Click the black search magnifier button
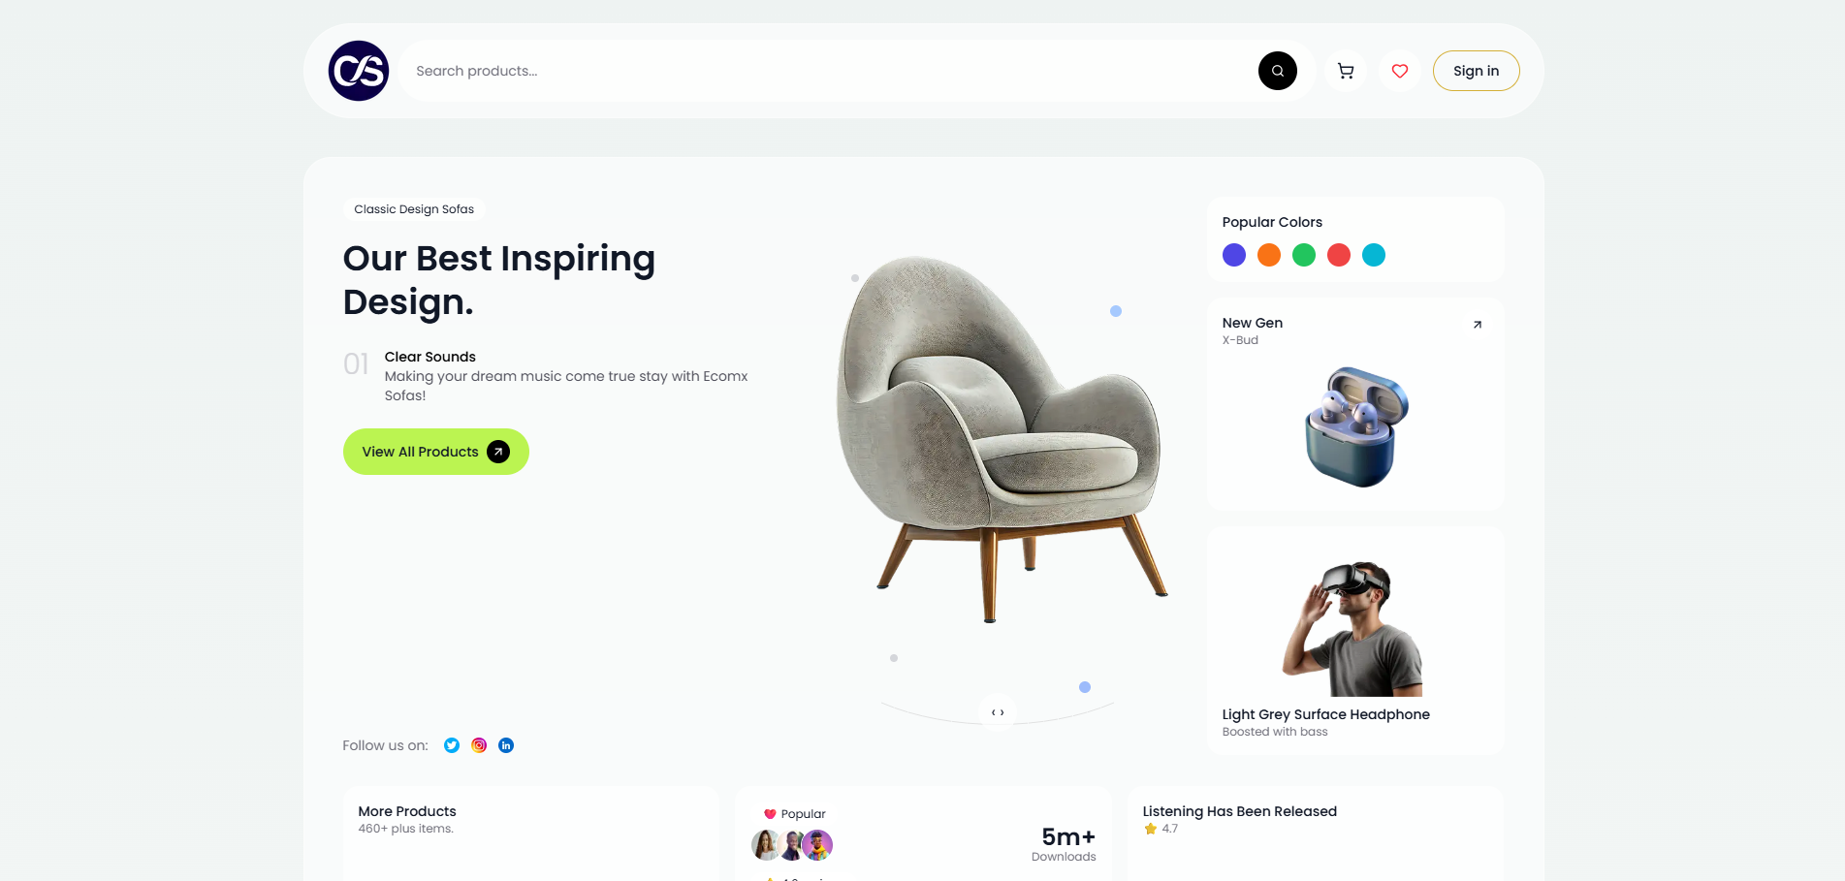 coord(1278,71)
